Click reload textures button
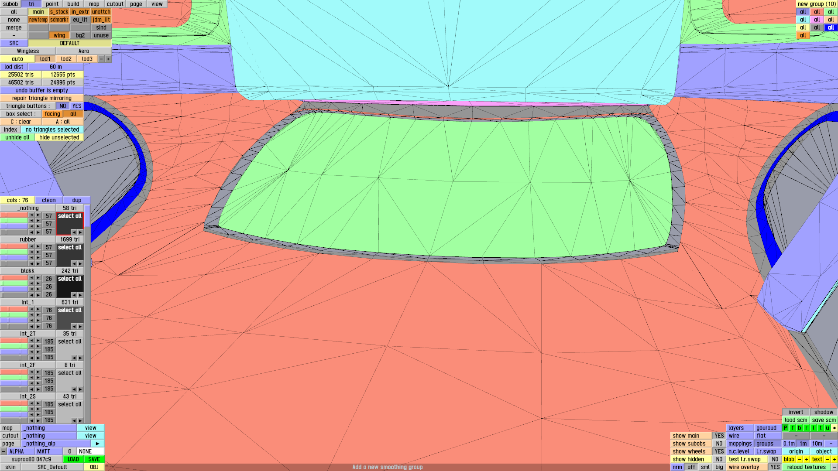This screenshot has width=838, height=471. point(806,467)
